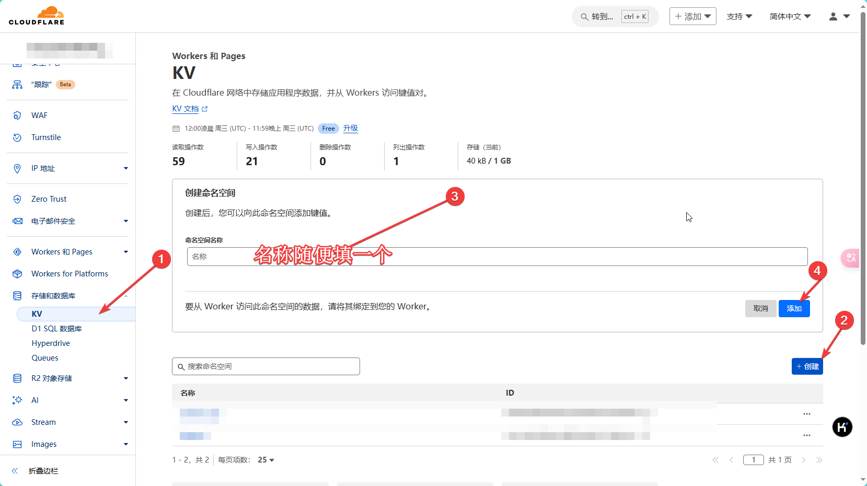Expand the AI sidebar section arrow
The image size is (867, 486).
point(126,400)
